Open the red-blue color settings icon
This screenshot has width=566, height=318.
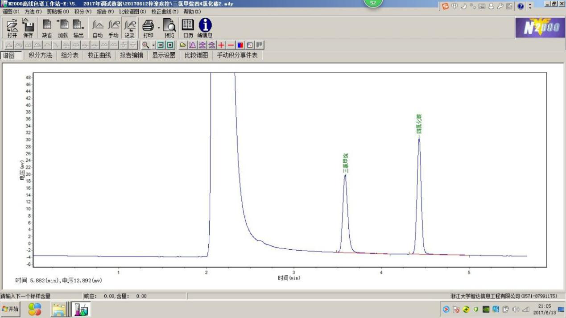[x=240, y=45]
